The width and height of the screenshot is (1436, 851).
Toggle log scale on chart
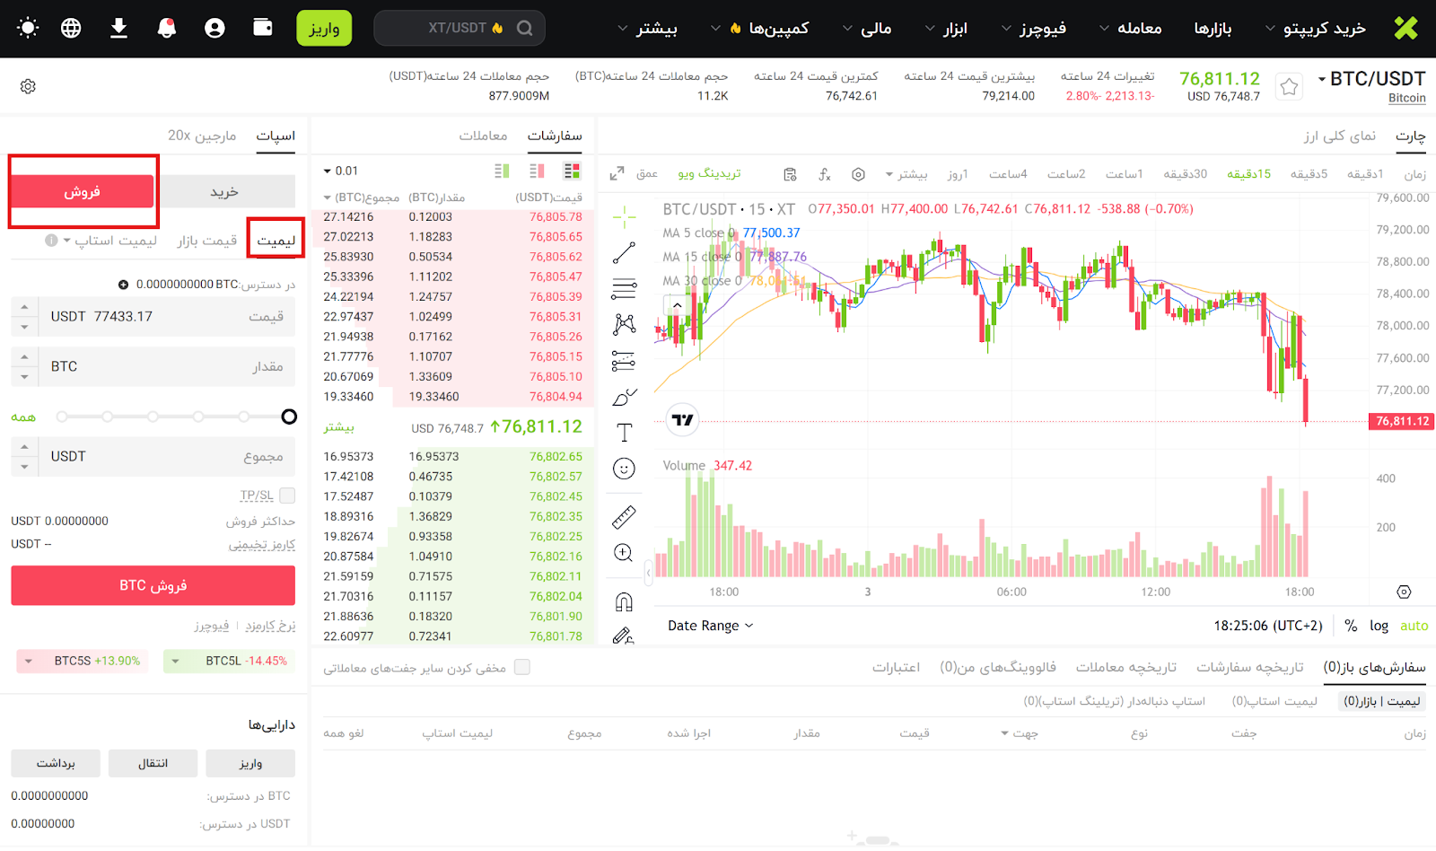(1379, 626)
